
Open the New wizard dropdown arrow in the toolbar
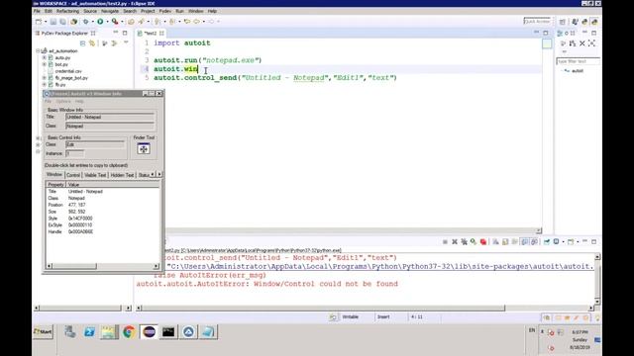(46, 22)
